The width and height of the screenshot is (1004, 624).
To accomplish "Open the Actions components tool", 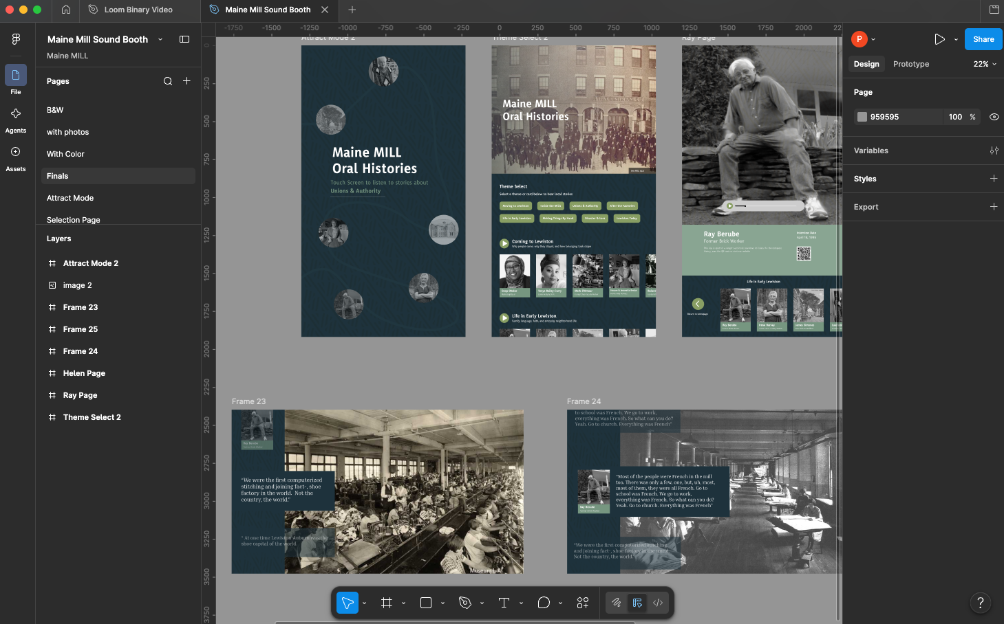I will click(583, 603).
